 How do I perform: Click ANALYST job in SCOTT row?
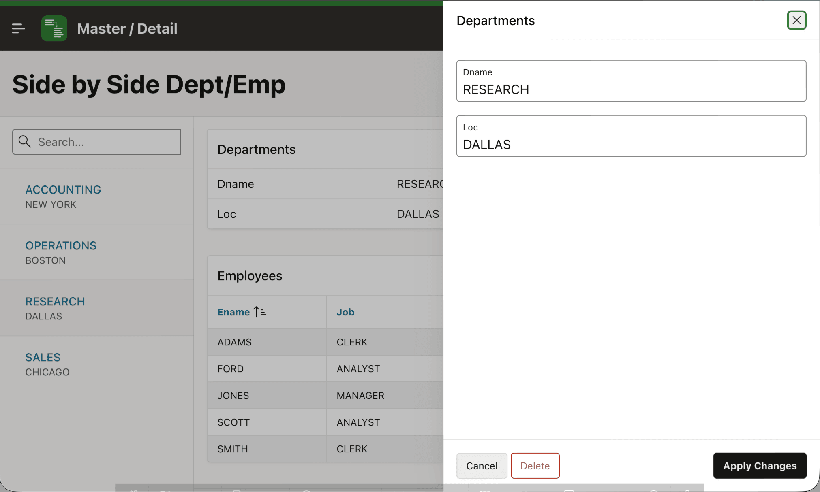click(385, 422)
